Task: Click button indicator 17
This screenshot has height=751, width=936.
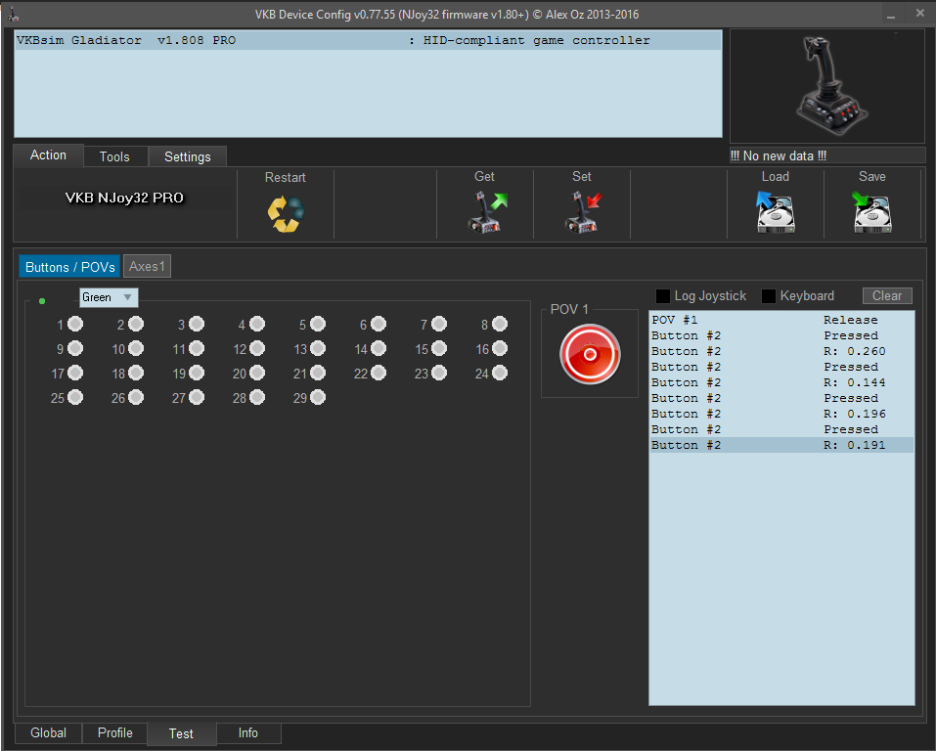Action: coord(75,374)
